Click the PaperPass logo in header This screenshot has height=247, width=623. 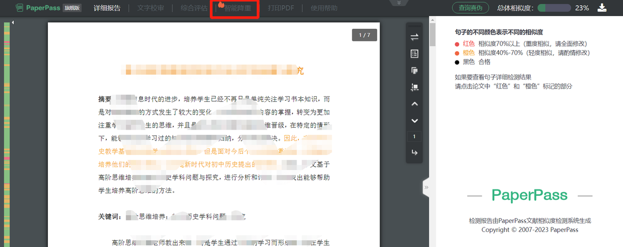click(37, 8)
